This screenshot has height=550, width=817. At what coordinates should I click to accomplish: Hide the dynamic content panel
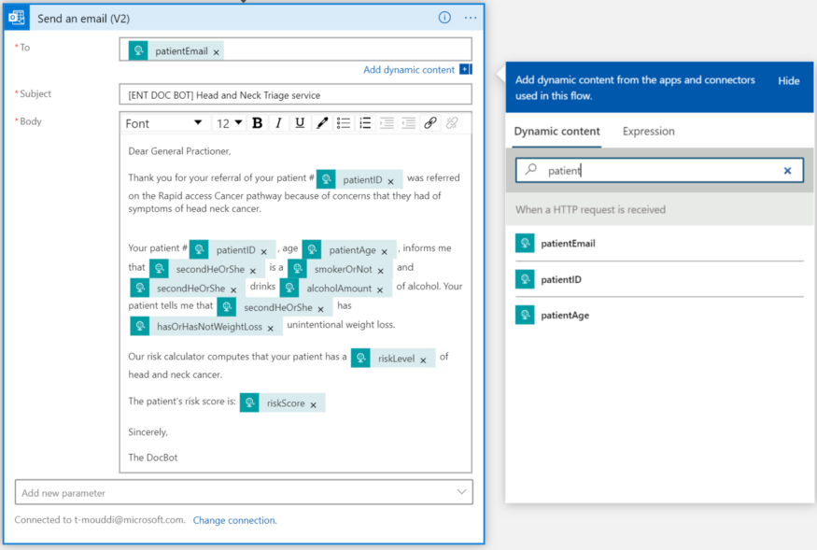coord(789,81)
